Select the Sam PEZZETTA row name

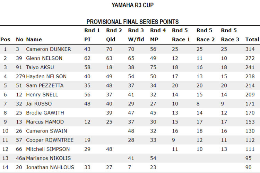pos(45,85)
